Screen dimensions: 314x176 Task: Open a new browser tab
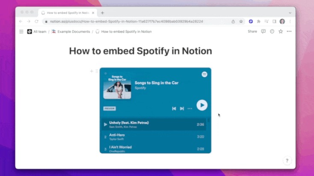(102, 13)
